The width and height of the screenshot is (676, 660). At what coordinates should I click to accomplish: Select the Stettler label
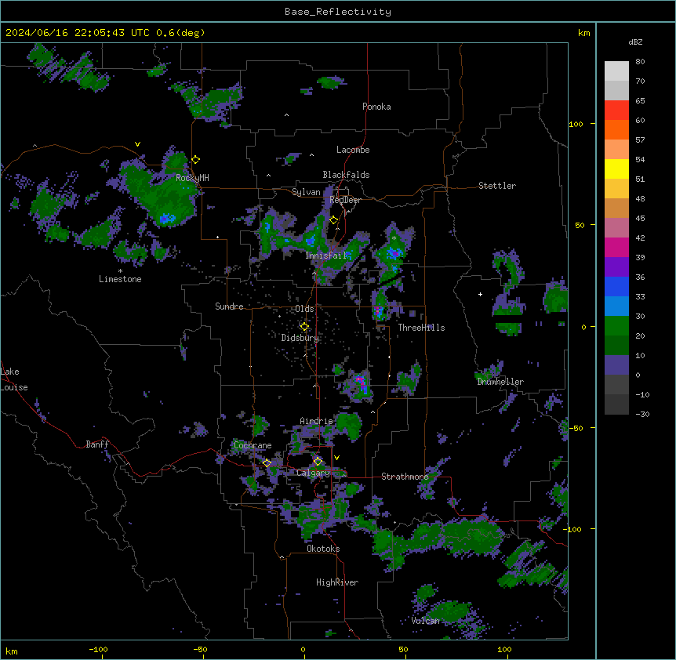[x=497, y=186]
